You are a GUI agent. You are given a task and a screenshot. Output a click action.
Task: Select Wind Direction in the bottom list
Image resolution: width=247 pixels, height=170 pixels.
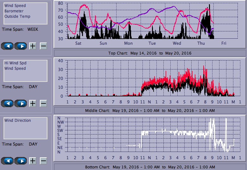click(x=17, y=121)
